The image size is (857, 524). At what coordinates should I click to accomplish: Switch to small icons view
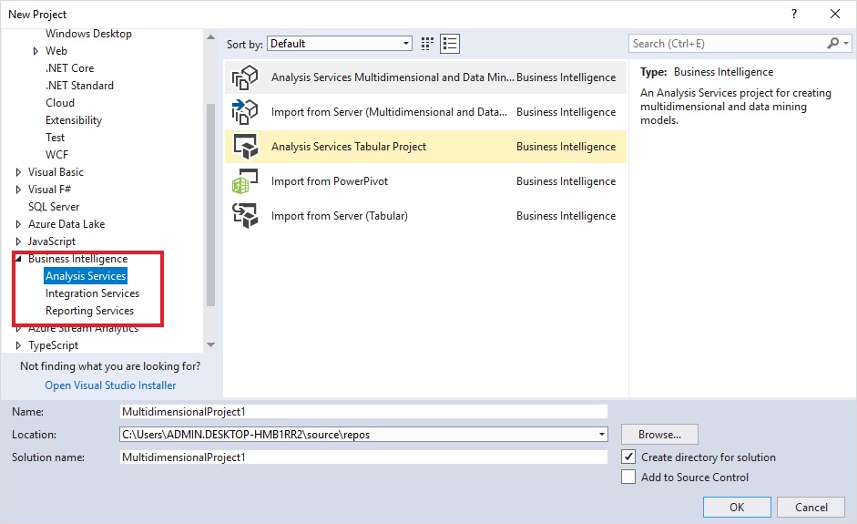(427, 44)
